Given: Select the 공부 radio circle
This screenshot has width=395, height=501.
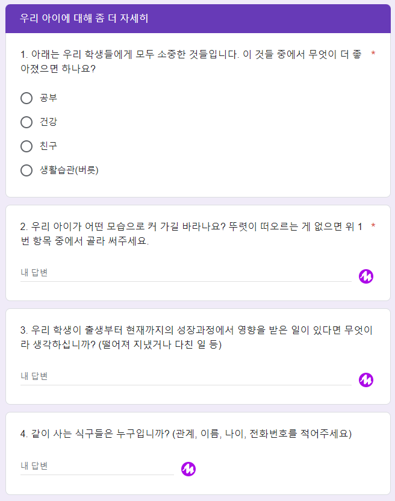Looking at the screenshot, I should (26, 98).
